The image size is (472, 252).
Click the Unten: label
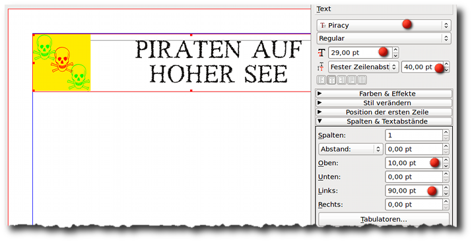click(329, 177)
